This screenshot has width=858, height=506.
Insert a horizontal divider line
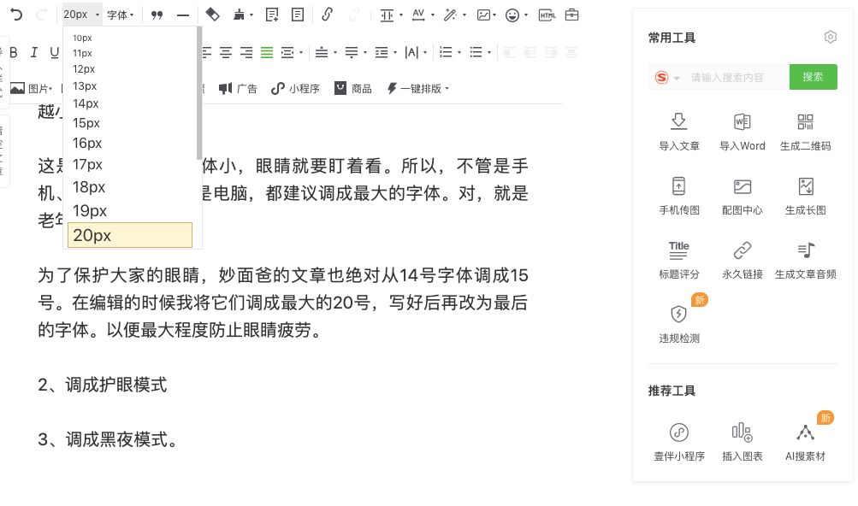[x=183, y=15]
